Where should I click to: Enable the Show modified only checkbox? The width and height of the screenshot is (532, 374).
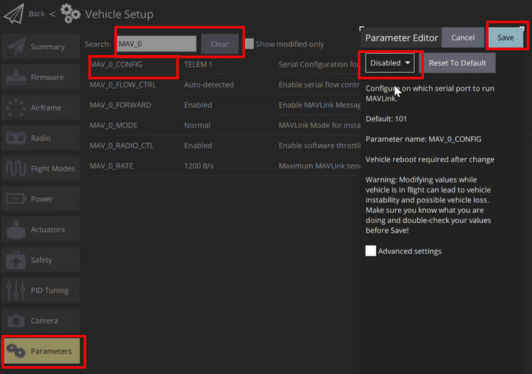(x=249, y=44)
